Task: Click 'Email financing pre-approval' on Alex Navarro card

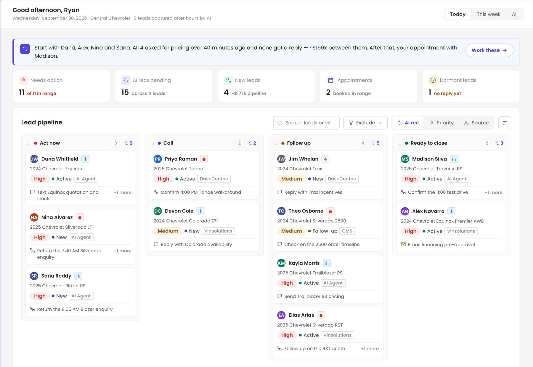Action: click(441, 245)
